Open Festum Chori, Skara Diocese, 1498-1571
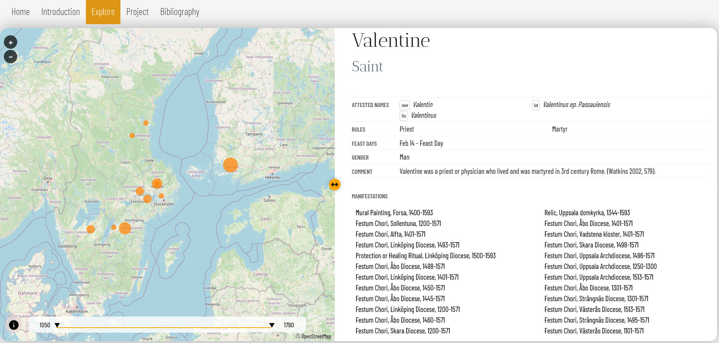This screenshot has width=719, height=343. pyautogui.click(x=591, y=245)
